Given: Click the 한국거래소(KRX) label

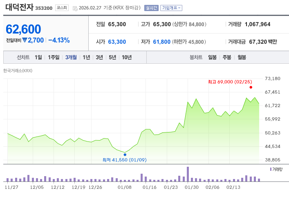Looking at the screenshot, I should tap(18, 71).
